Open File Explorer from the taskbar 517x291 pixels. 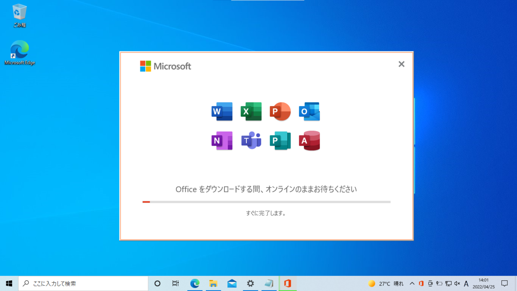pos(213,283)
